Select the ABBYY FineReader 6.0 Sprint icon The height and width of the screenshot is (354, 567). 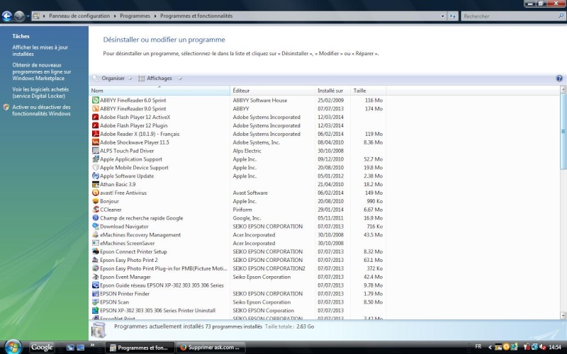[x=96, y=100]
